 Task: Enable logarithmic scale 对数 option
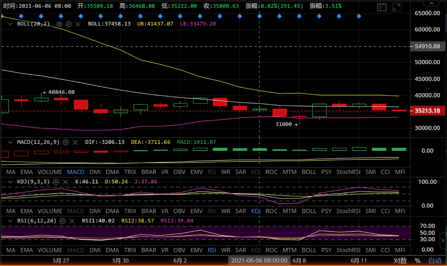400,260
